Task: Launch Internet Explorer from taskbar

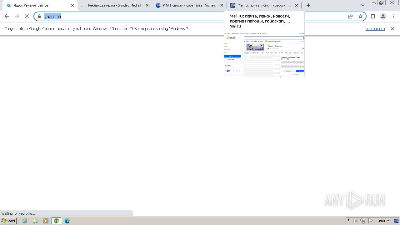Action: [25, 221]
